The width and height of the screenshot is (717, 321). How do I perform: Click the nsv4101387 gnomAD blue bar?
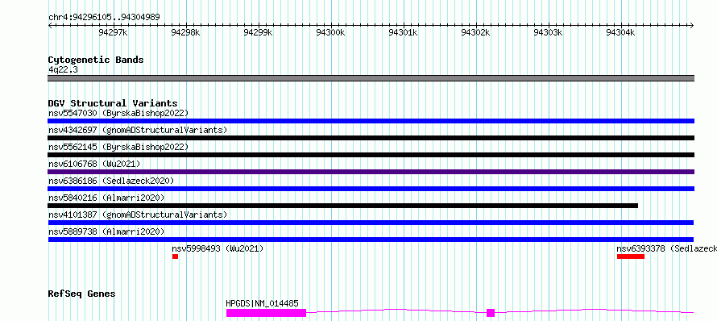click(x=371, y=223)
